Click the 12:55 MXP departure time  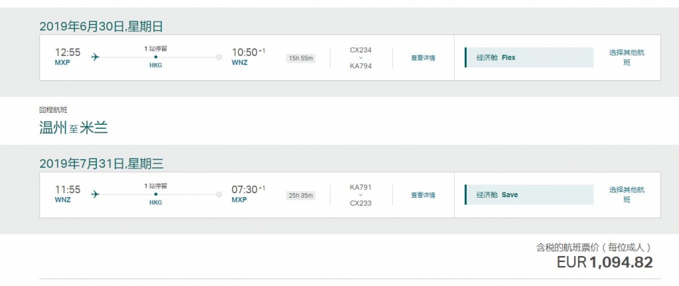[x=67, y=52]
